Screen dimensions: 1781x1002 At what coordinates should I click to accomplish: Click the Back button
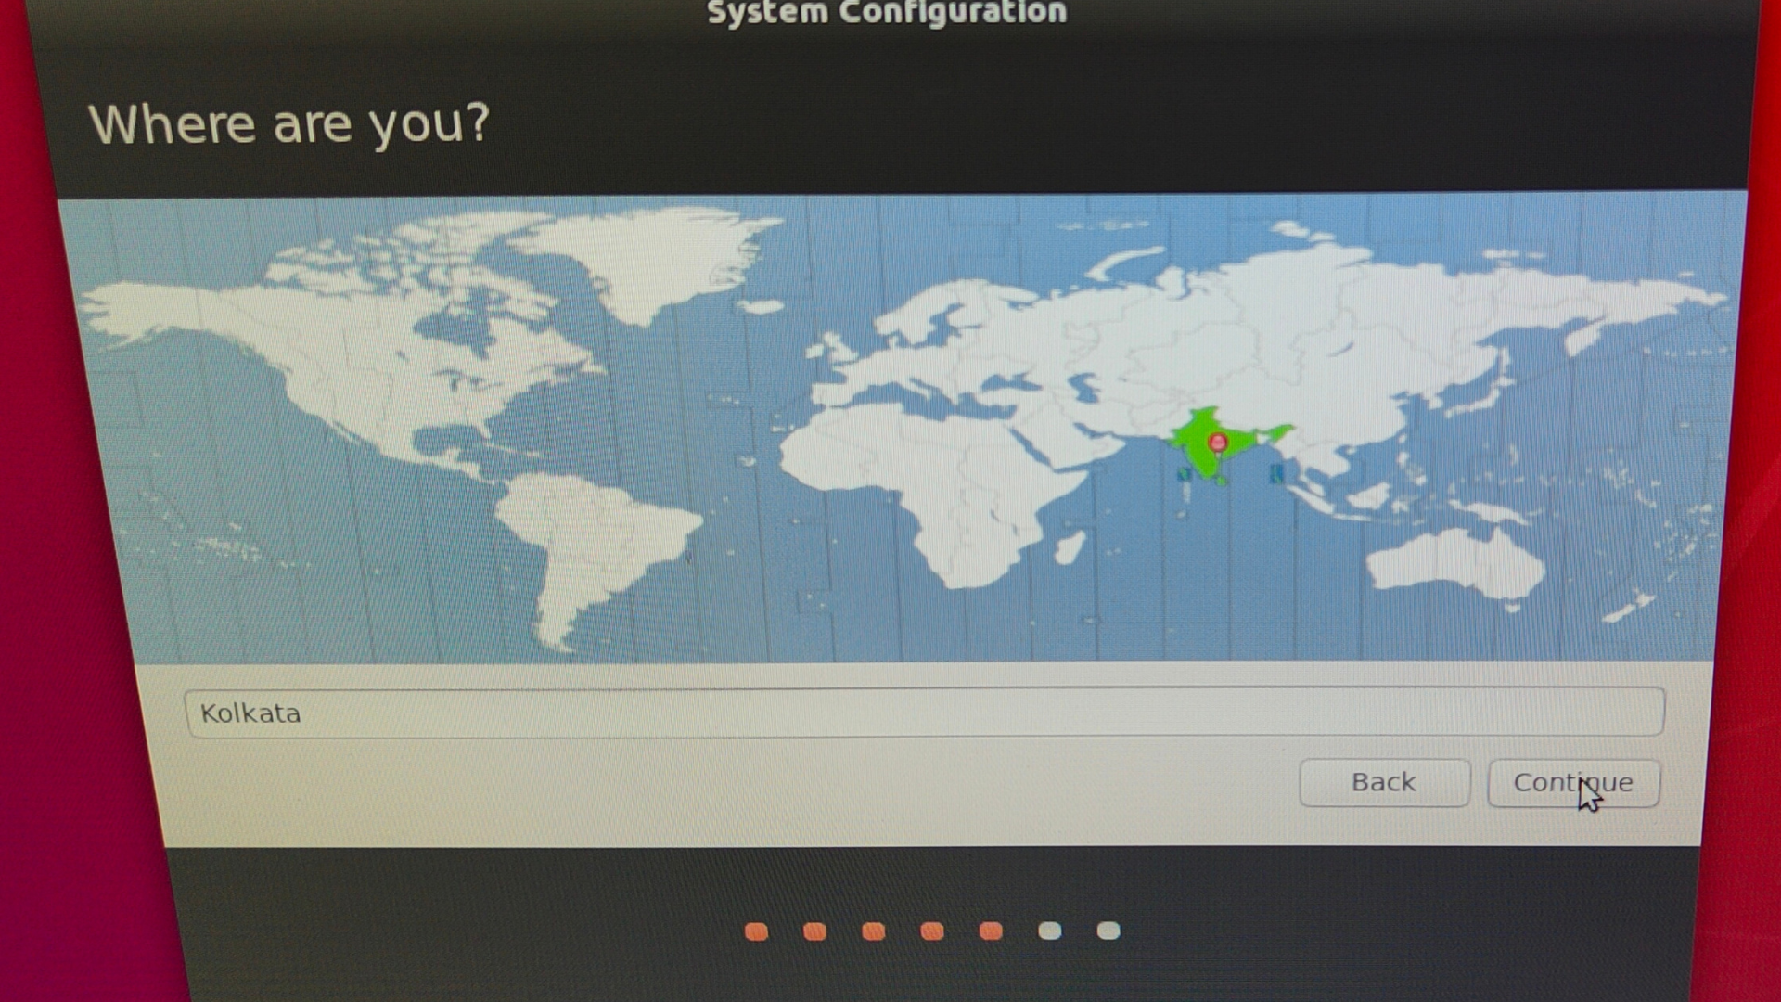pyautogui.click(x=1383, y=782)
